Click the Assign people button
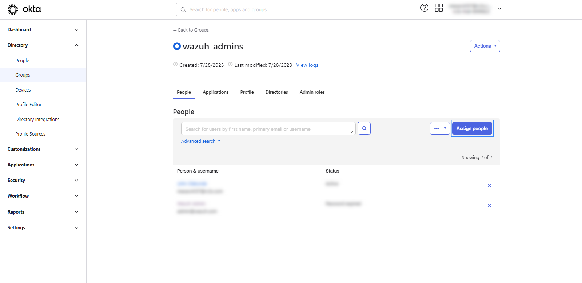Screen dimensions: 582x283 [x=472, y=129]
